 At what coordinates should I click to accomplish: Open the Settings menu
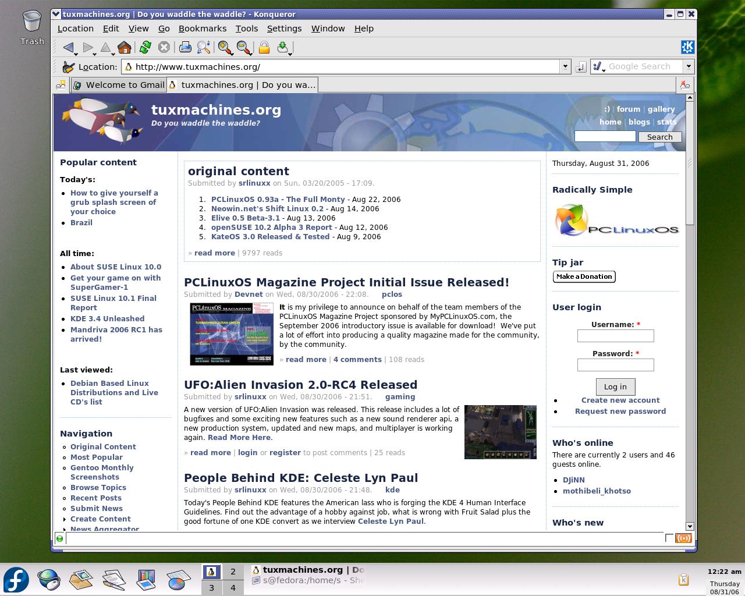284,29
